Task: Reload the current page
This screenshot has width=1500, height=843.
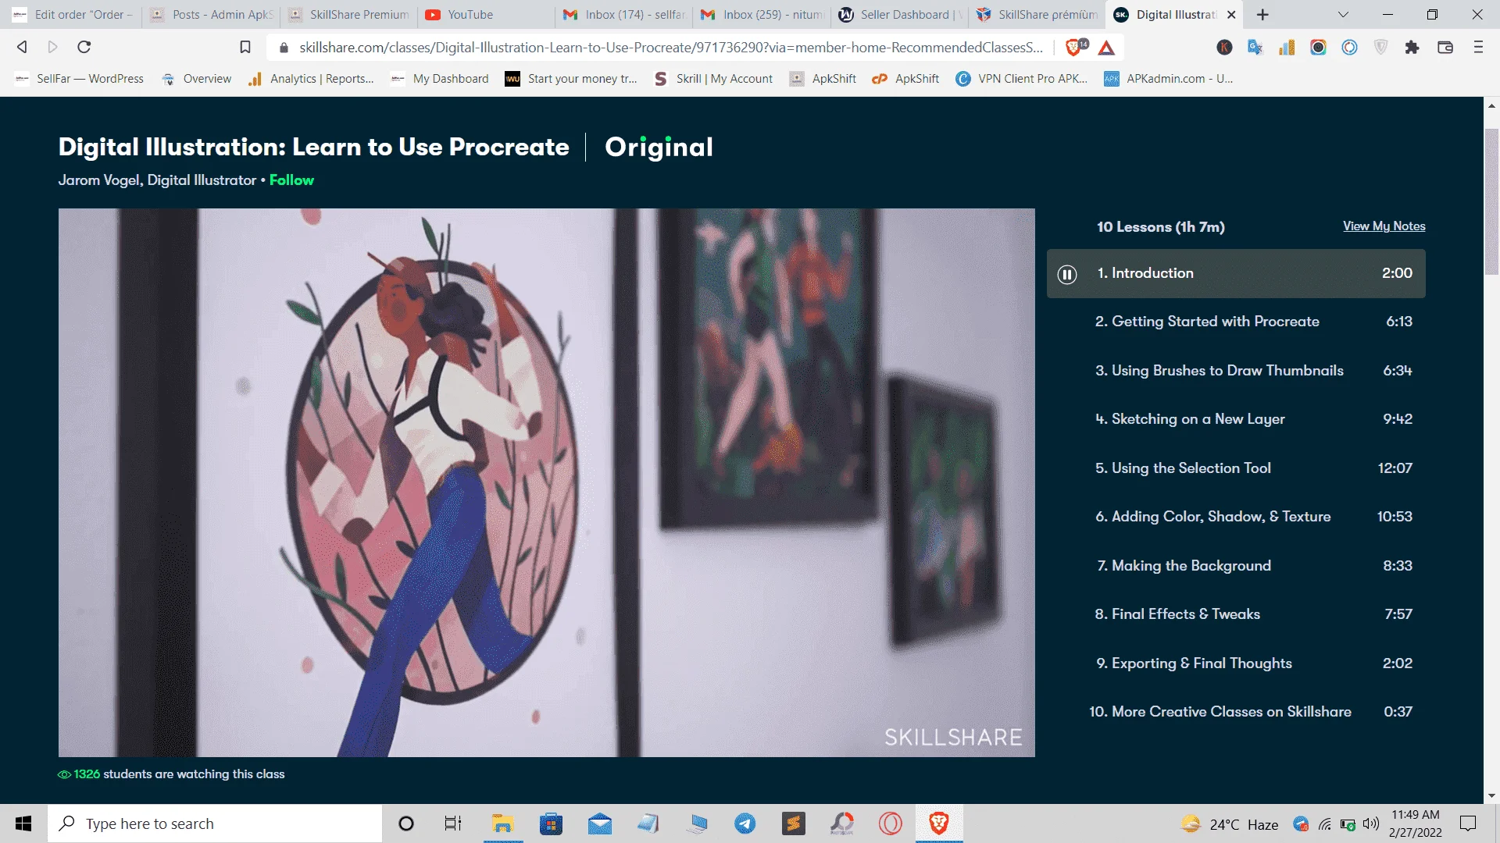Action: coord(84,47)
